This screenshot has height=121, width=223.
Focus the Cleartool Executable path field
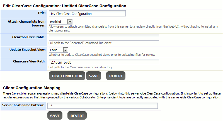(104, 38)
